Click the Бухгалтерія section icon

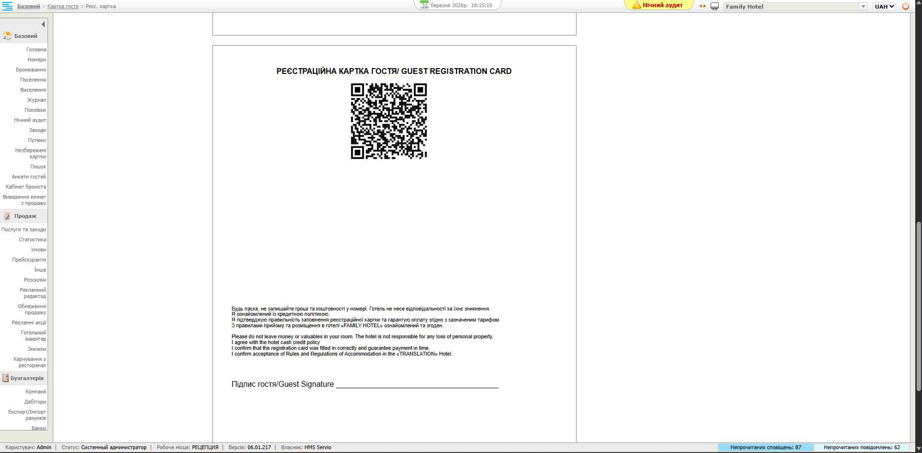(5, 378)
